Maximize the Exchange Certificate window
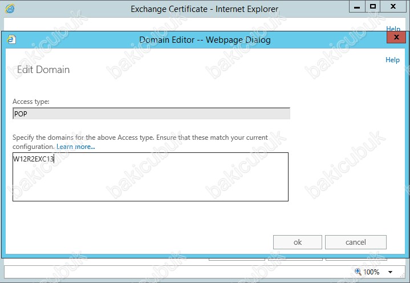This screenshot has width=410, height=283. pos(372,6)
